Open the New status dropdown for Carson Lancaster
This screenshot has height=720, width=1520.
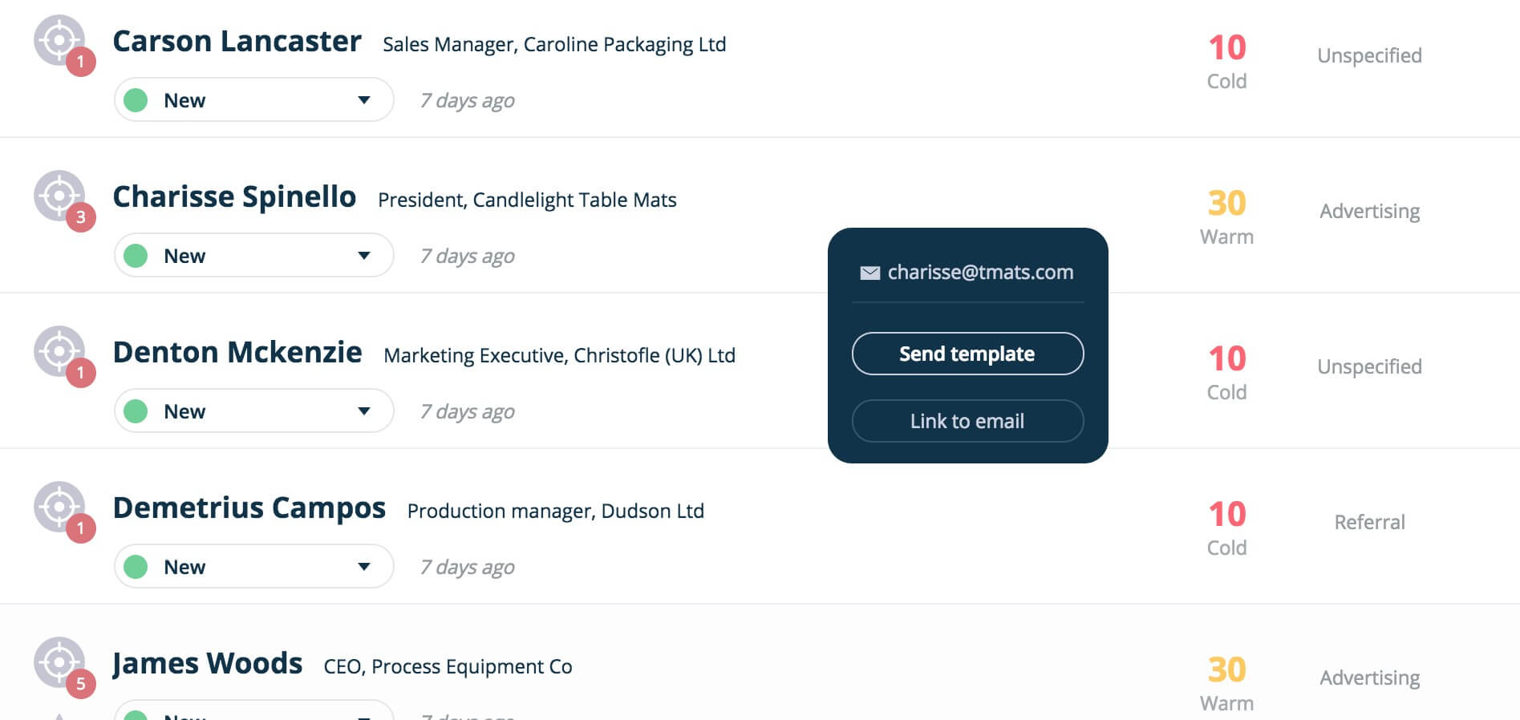click(253, 100)
